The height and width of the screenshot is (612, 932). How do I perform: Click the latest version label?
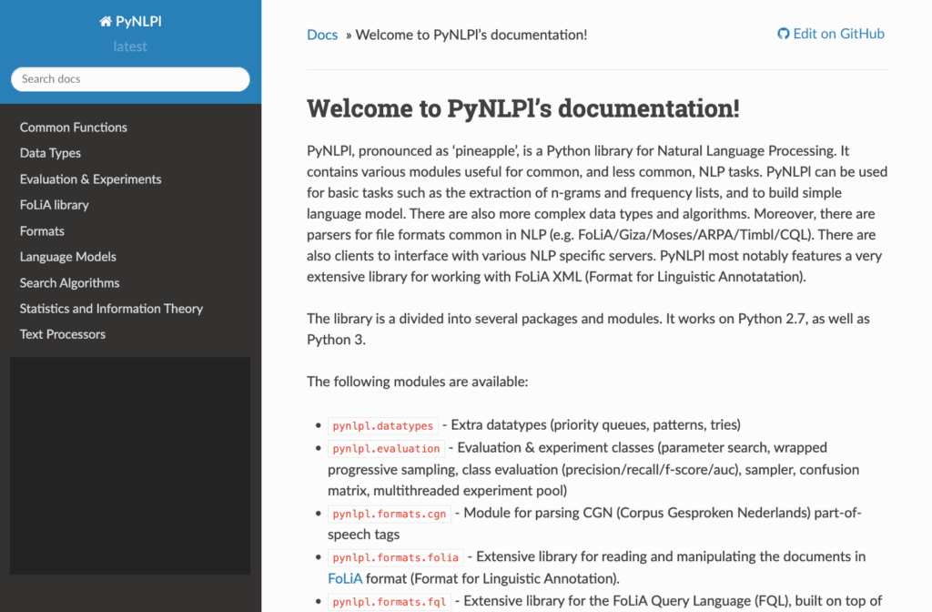coord(130,46)
